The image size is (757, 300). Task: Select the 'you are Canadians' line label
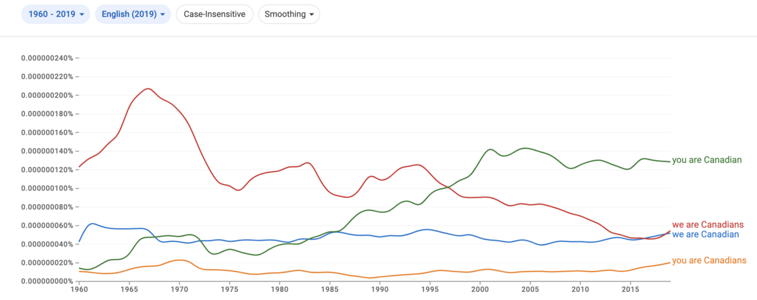(x=710, y=260)
